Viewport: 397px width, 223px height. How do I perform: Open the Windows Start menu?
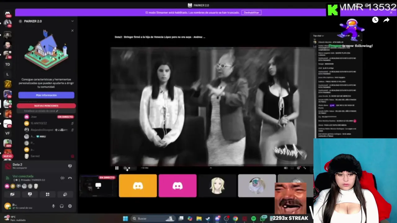click(x=125, y=219)
